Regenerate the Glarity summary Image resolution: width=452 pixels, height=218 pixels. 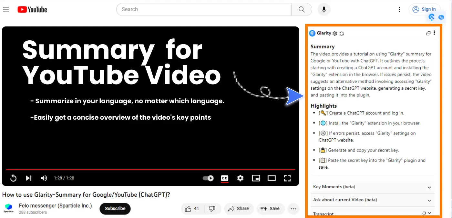[341, 33]
